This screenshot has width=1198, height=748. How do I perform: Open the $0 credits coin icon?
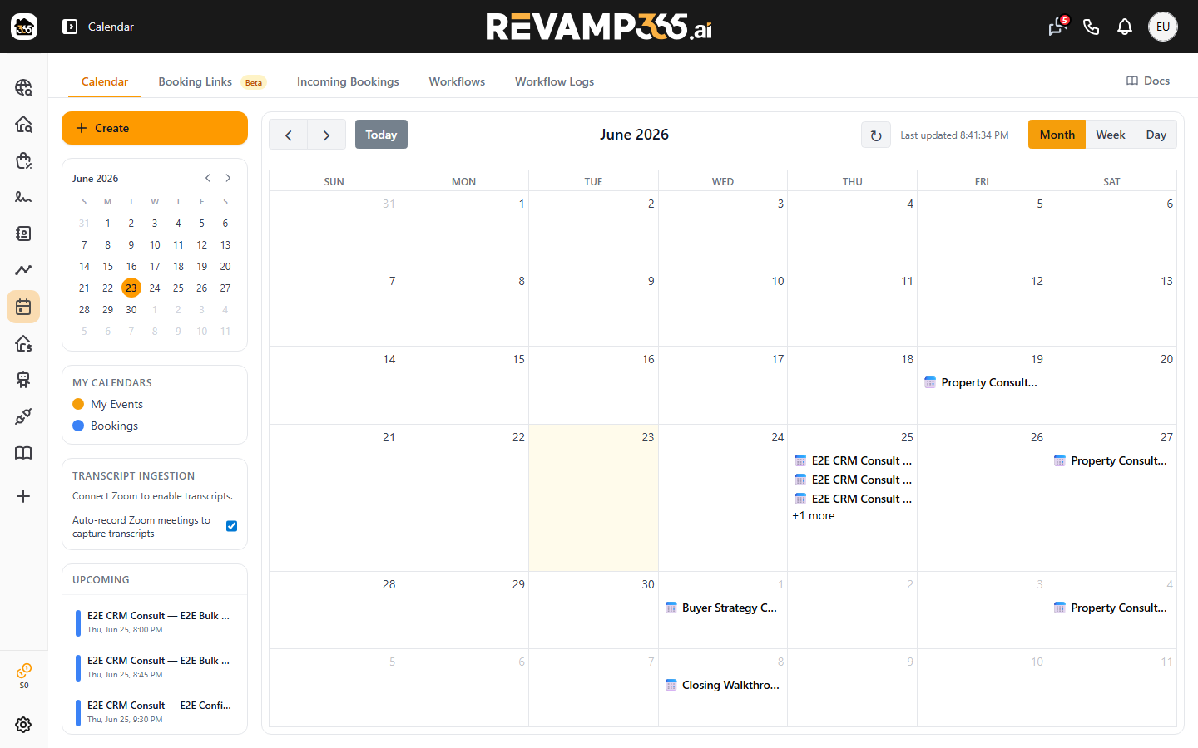(x=23, y=675)
